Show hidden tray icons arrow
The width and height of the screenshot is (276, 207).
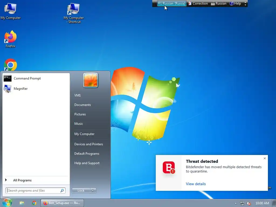pos(236,203)
